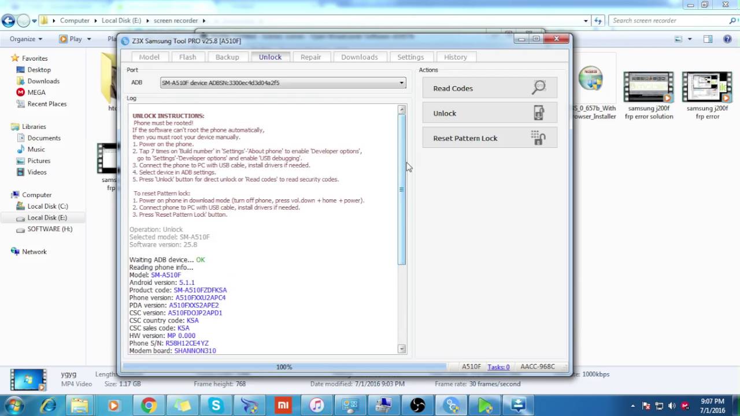Screen dimensions: 740x416
Task: Open Recent Places in sidebar
Action: pyautogui.click(x=47, y=104)
